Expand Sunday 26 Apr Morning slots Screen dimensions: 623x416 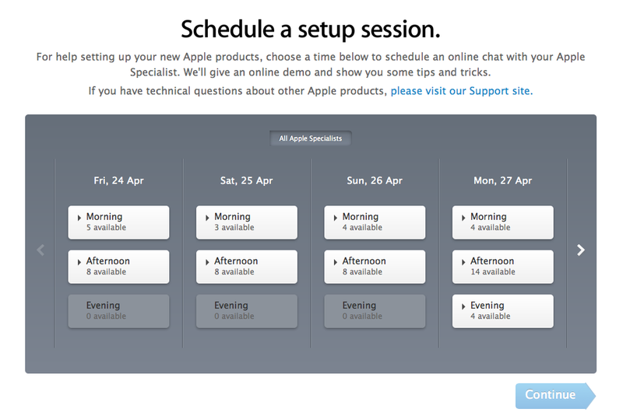tap(375, 222)
